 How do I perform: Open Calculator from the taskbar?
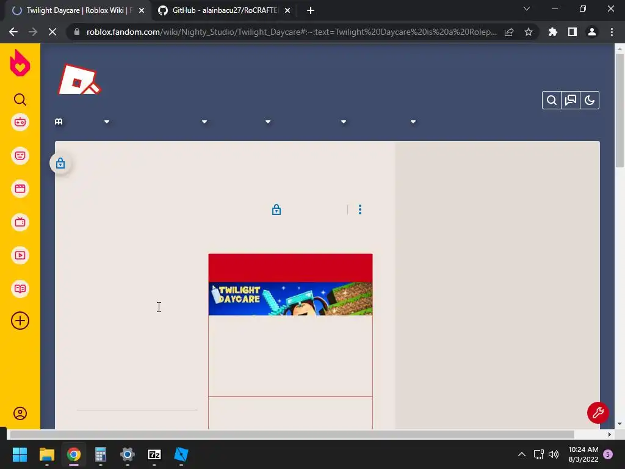point(101,454)
